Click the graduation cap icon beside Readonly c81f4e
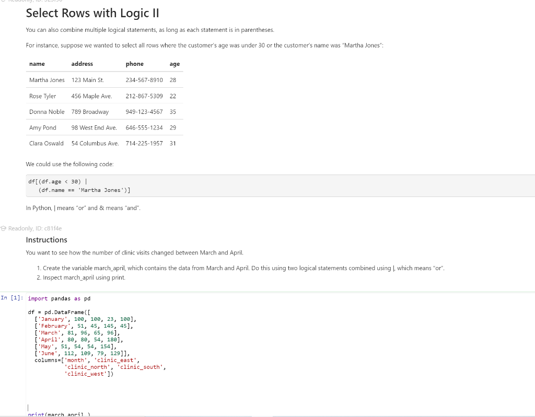Image resolution: width=535 pixels, height=417 pixels. [x=4, y=228]
